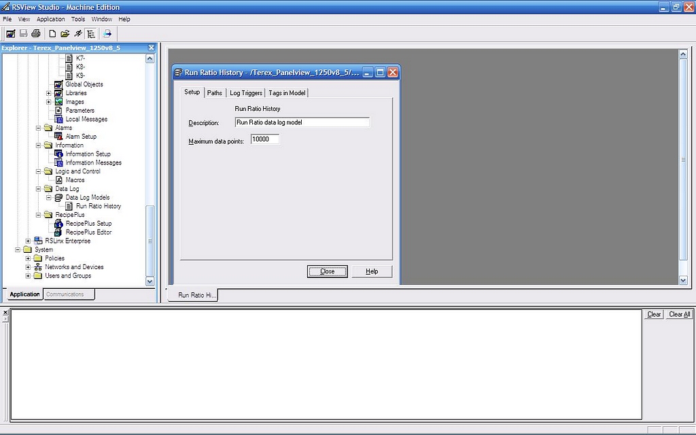Click the Run Ratio Hi... window tab
Viewport: 696px width, 435px height.
click(193, 295)
